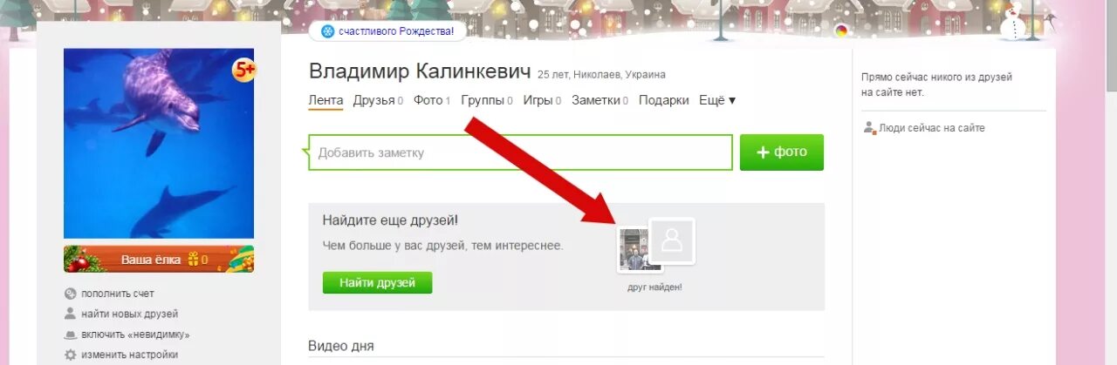Expand the Ещё dropdown menu
The width and height of the screenshot is (1117, 365).
pos(717,100)
